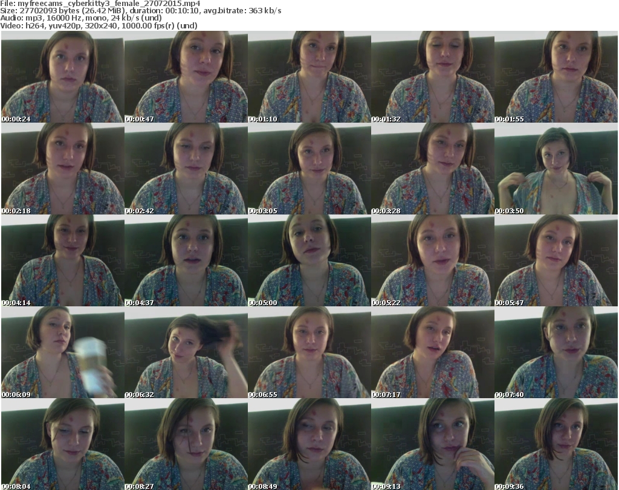The image size is (619, 490).
Task: Select the thumbnail marked 00:04:14
Action: 62,260
